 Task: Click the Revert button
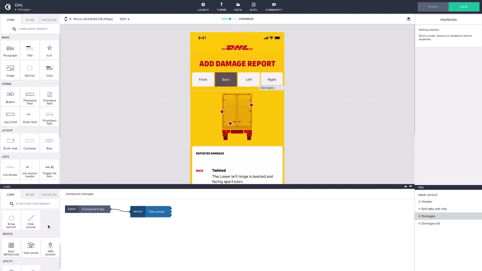(433, 7)
